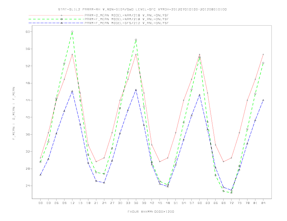
Task: Click x-axis tick label 48
Action: (x=168, y=203)
